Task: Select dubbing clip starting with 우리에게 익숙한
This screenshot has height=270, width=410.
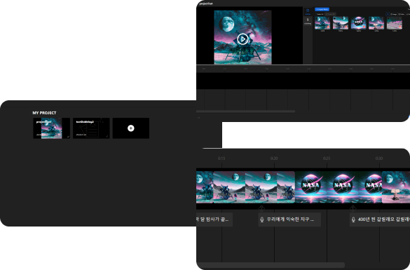Action: 289,220
